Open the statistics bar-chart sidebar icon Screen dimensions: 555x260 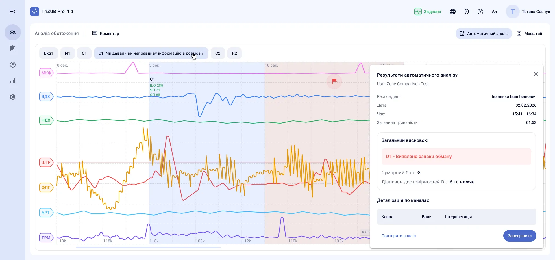click(x=13, y=81)
